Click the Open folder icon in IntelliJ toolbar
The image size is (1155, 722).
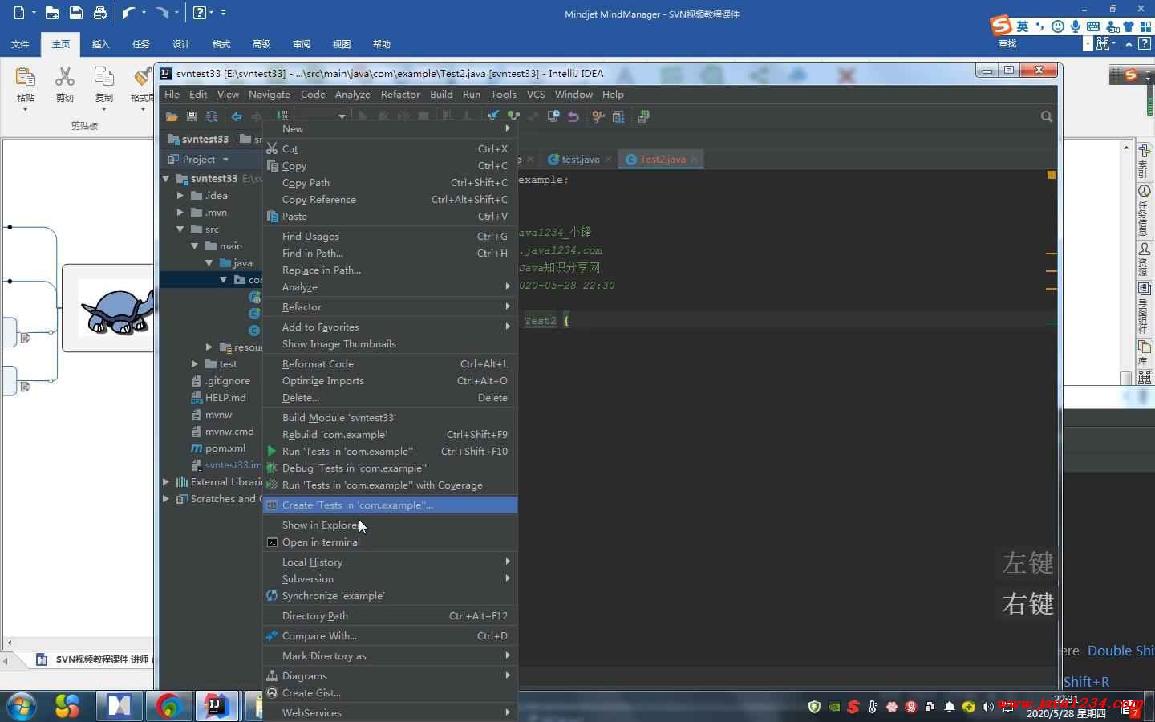tap(172, 116)
